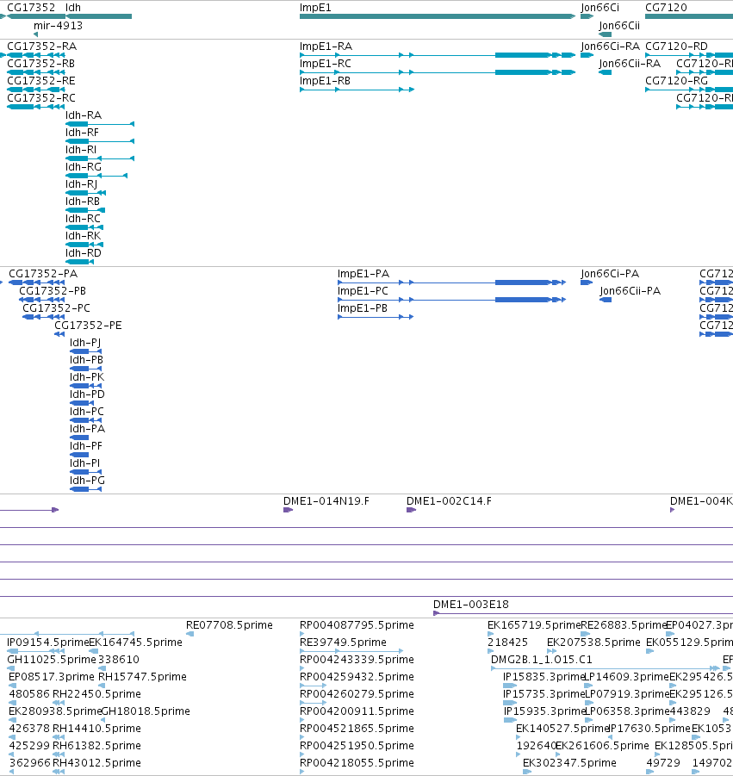Open transcript CG17352-RE
Screen dimensions: 733x776
41,81
